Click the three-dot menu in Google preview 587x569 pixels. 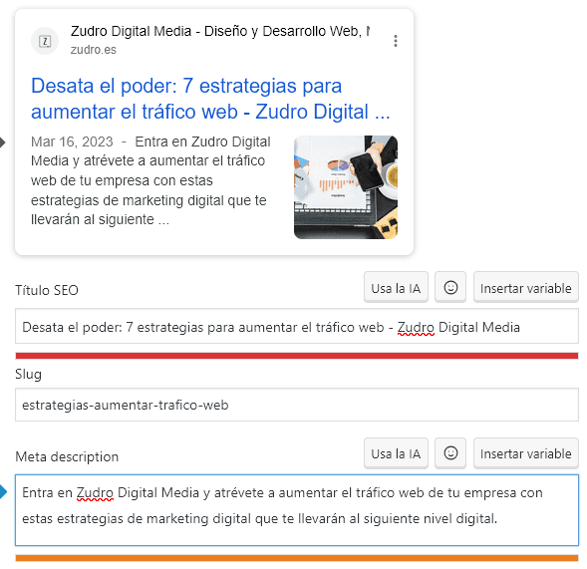coord(396,41)
